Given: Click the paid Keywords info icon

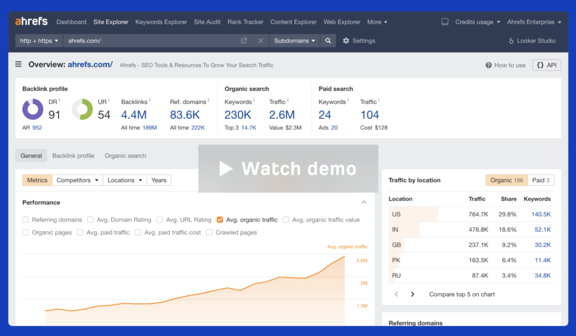Looking at the screenshot, I should 348,100.
